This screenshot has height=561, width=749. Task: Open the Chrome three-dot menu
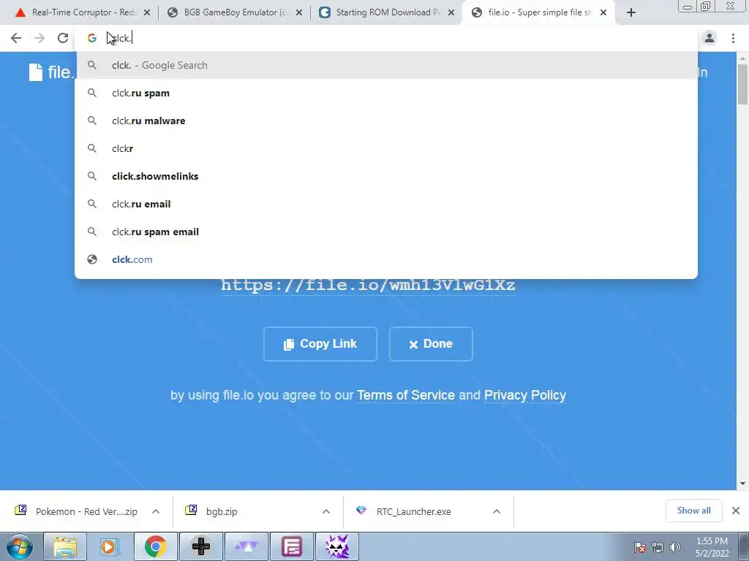click(733, 38)
